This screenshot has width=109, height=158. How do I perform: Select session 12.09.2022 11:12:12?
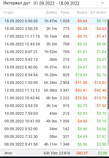pos(54,90)
